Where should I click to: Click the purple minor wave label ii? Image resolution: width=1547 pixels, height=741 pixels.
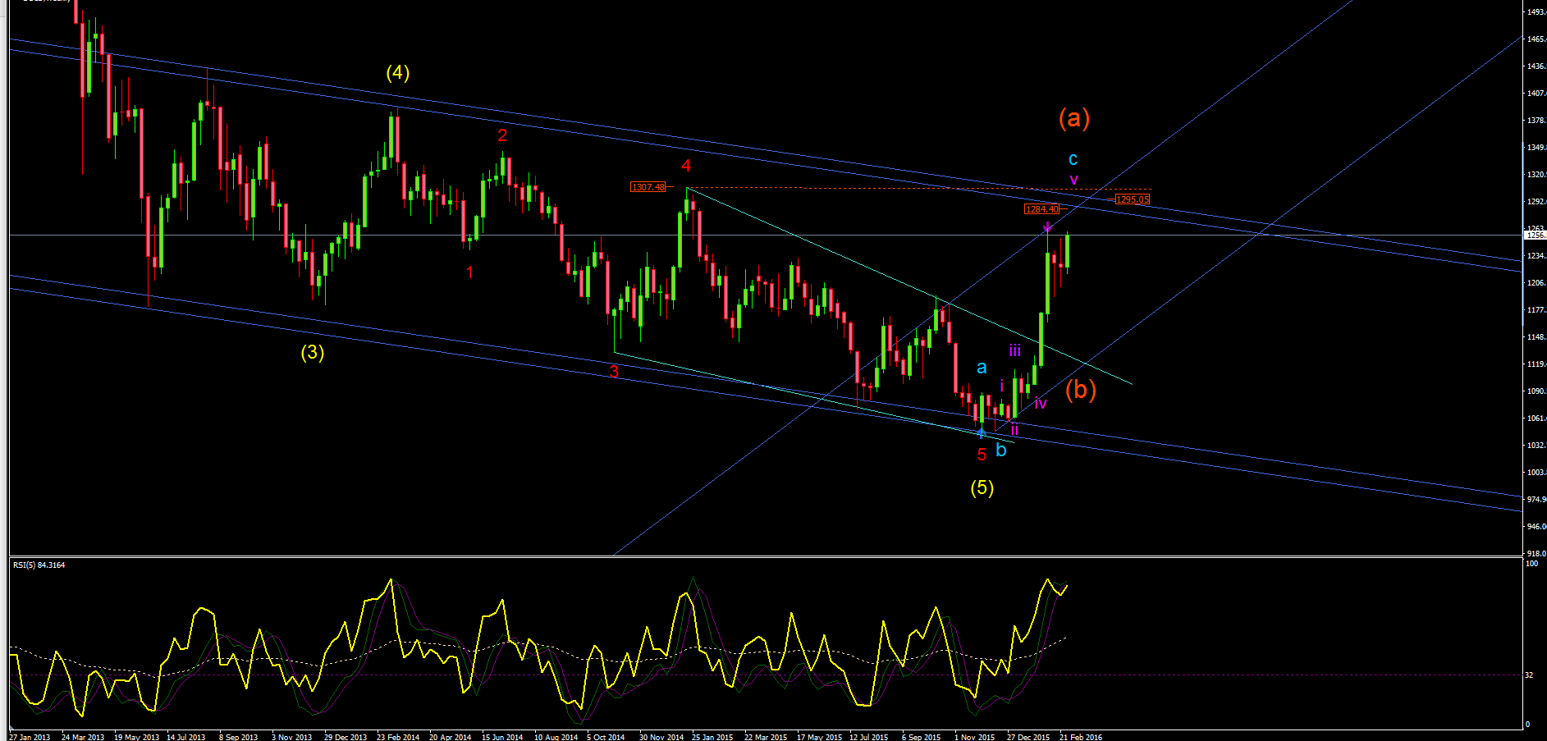(1014, 429)
